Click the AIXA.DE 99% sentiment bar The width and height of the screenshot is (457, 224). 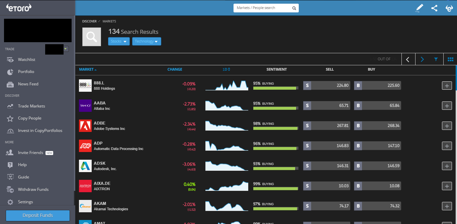(x=276, y=189)
